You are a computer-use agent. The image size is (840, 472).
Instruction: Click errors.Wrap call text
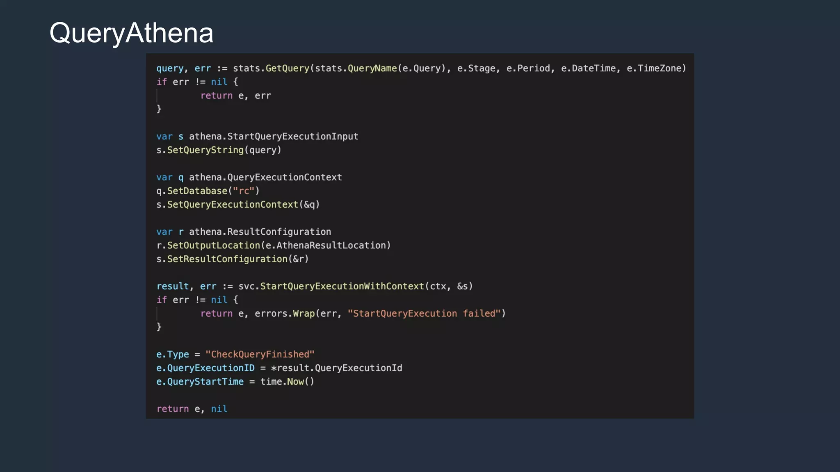point(284,313)
